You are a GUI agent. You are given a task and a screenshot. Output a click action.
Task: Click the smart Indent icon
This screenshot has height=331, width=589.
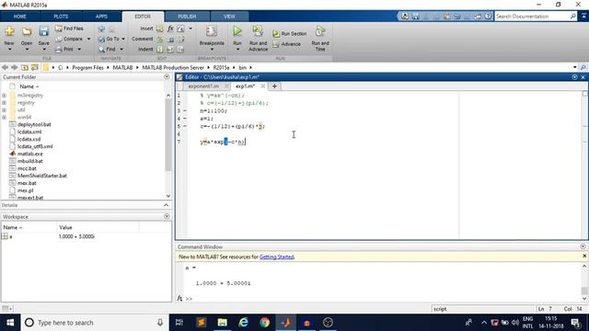point(159,49)
